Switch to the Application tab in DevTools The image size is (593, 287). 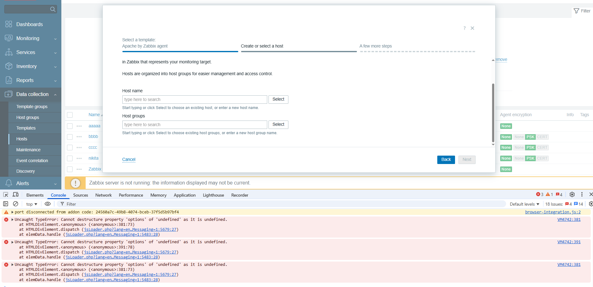(185, 195)
